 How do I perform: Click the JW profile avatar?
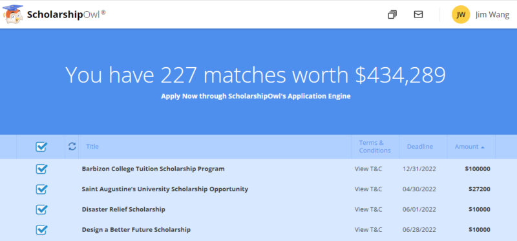point(461,14)
